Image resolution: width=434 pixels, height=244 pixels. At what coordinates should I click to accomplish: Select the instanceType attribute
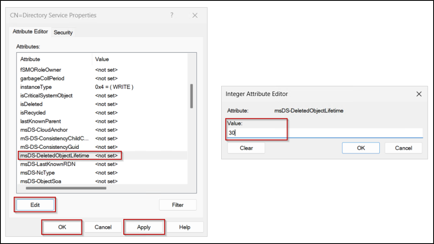coord(36,87)
